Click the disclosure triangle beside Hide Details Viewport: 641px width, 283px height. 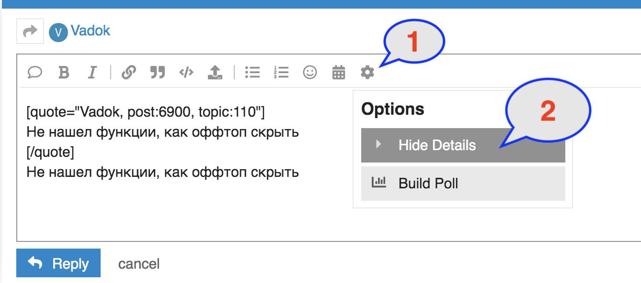pyautogui.click(x=378, y=144)
